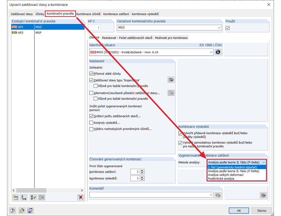Delete the selected combination rule with the red X
This screenshot has height=216, width=281.
pyautogui.click(x=81, y=197)
